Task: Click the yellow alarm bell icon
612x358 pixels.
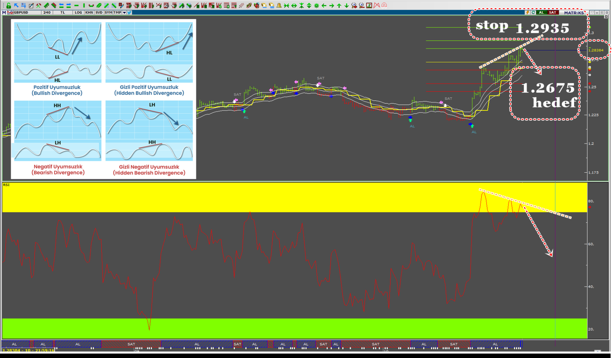Action: [279, 5]
